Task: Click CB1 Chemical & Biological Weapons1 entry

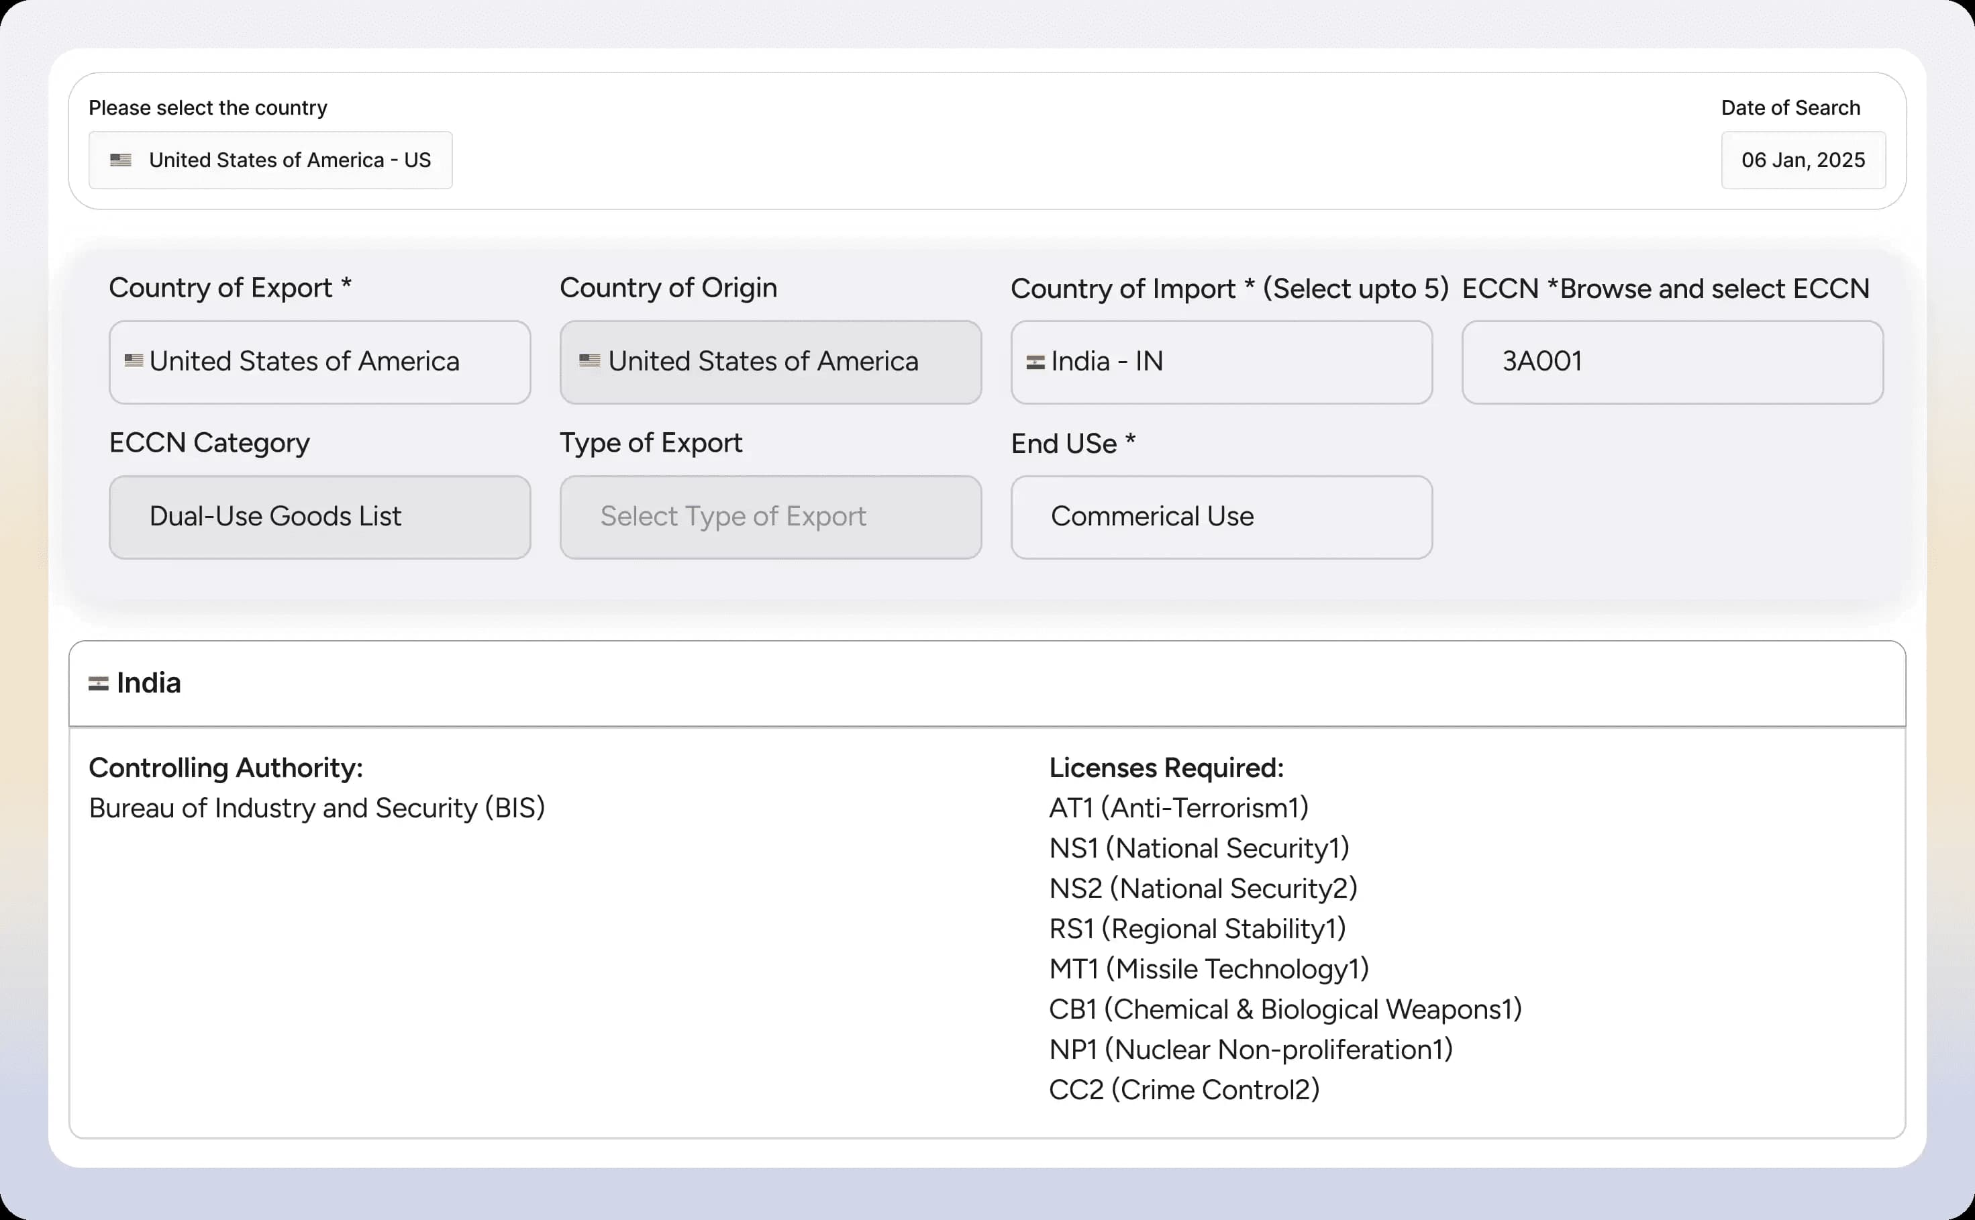Action: tap(1284, 1009)
